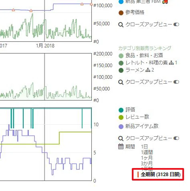Select the 1ヶ月 period option
The image size is (190, 191).
(147, 158)
